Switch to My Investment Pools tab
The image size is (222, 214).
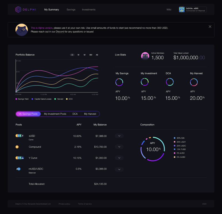[x=55, y=114]
